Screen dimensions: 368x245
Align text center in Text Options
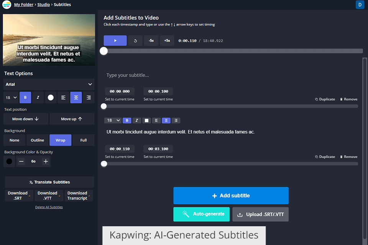(x=76, y=98)
